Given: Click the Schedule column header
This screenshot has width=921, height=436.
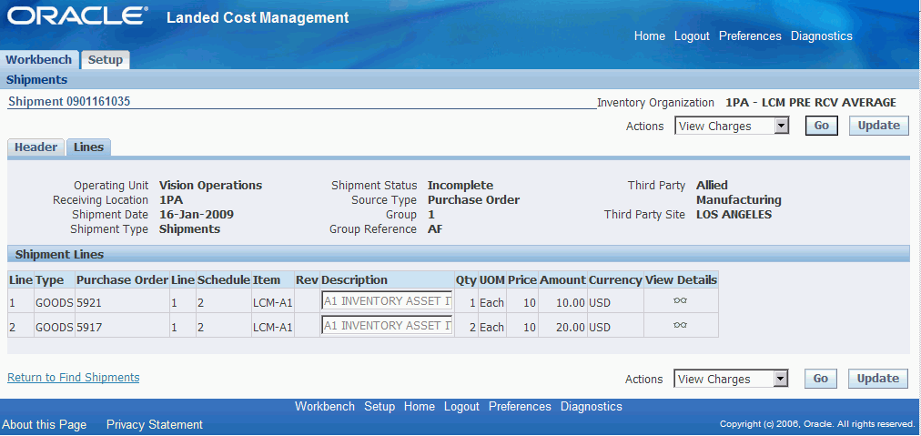Looking at the screenshot, I should coord(224,279).
